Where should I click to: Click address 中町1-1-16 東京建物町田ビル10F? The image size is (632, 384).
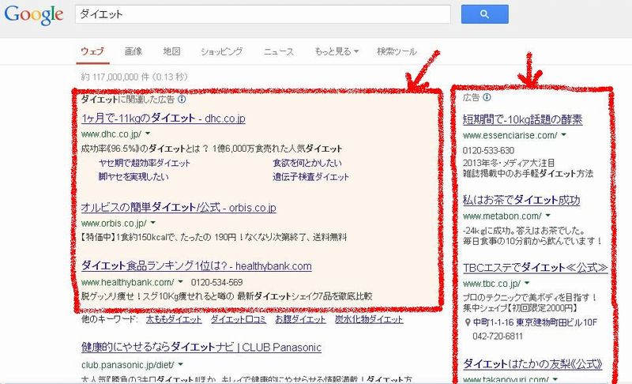pyautogui.click(x=535, y=322)
